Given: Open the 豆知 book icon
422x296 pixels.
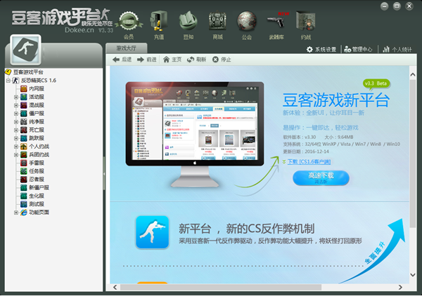Looking at the screenshot, I should click(x=188, y=22).
